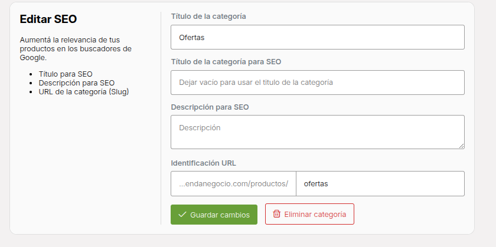Click the textarea resize grip icon
This screenshot has width=496, height=247.
(461, 146)
